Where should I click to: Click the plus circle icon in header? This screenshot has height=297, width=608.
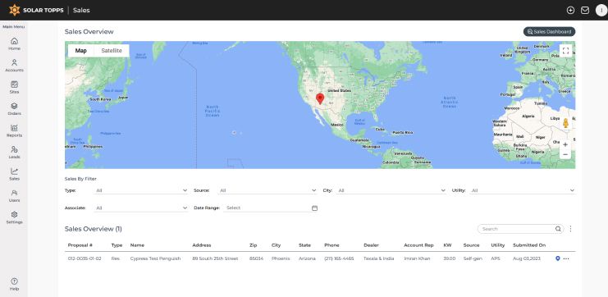pyautogui.click(x=570, y=11)
